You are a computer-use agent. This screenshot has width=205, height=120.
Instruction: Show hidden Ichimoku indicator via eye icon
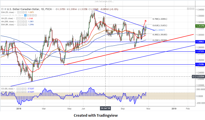click(x=25, y=15)
